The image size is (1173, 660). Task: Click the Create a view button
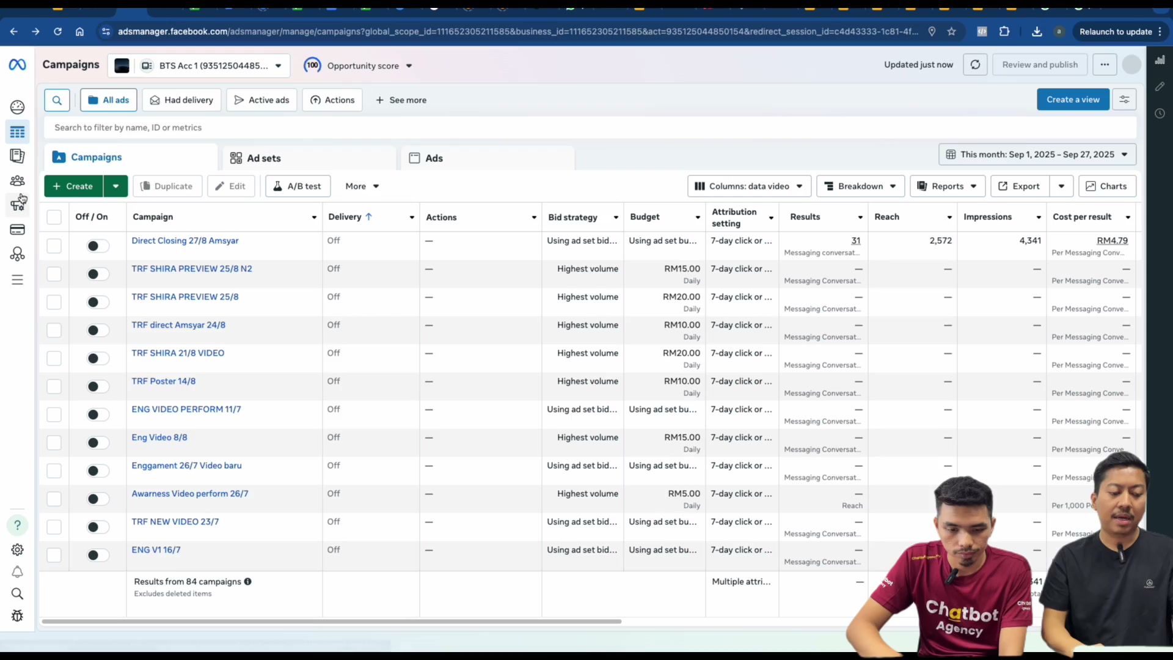(x=1073, y=100)
